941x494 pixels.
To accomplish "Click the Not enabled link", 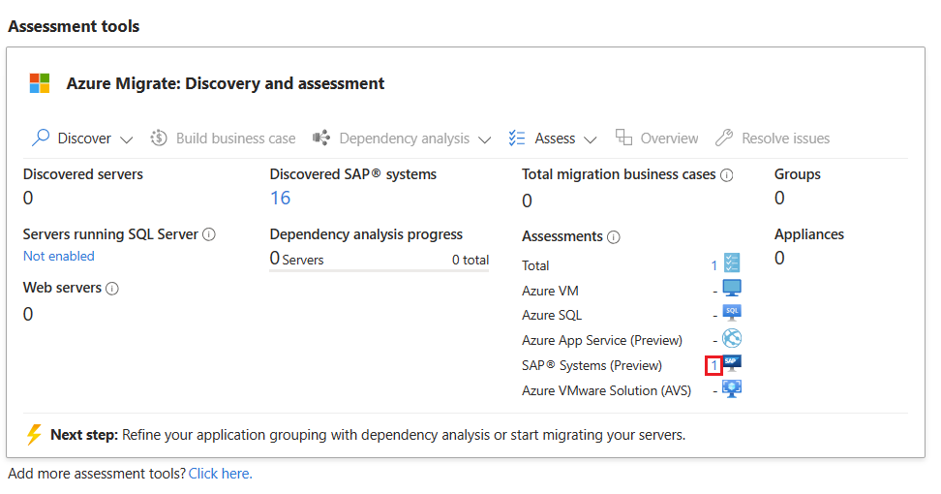I will (59, 257).
